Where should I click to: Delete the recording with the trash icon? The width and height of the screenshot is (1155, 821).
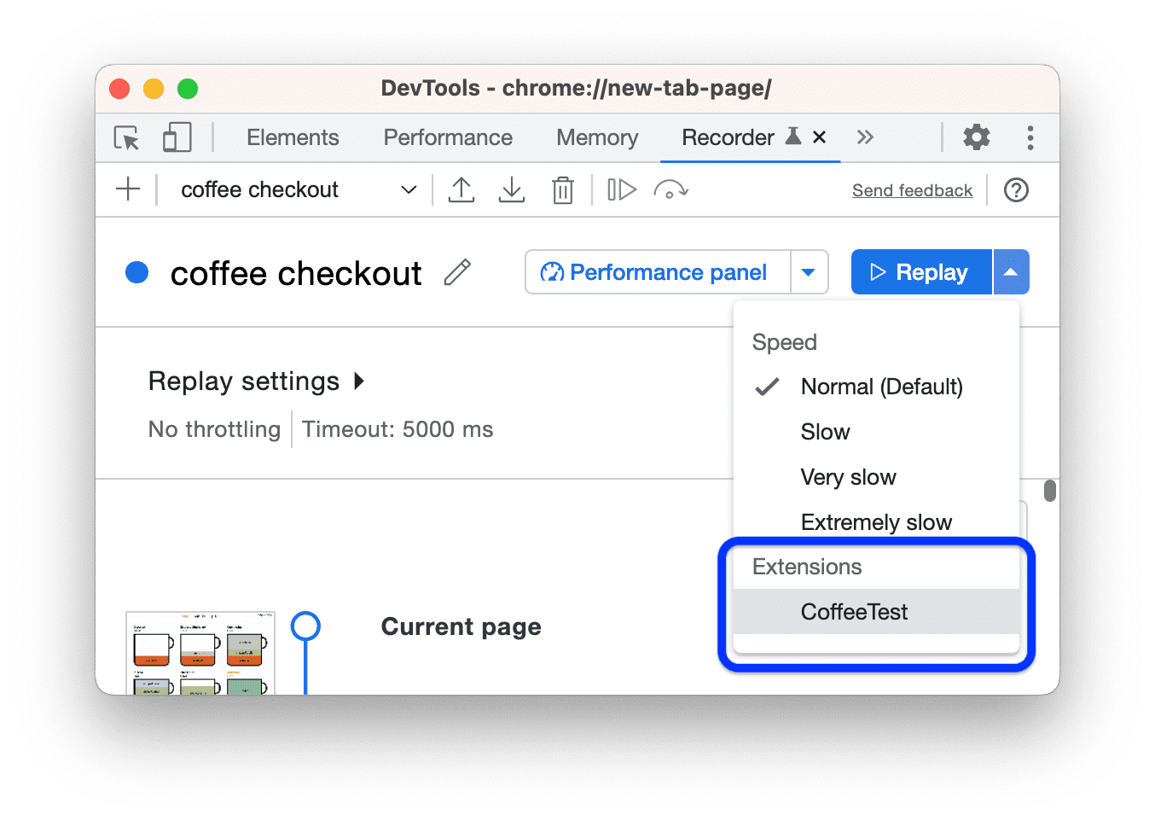(x=563, y=189)
